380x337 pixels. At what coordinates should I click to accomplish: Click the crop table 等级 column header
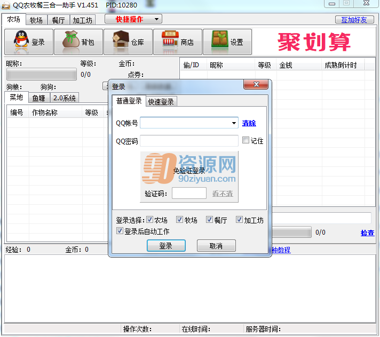(93, 113)
